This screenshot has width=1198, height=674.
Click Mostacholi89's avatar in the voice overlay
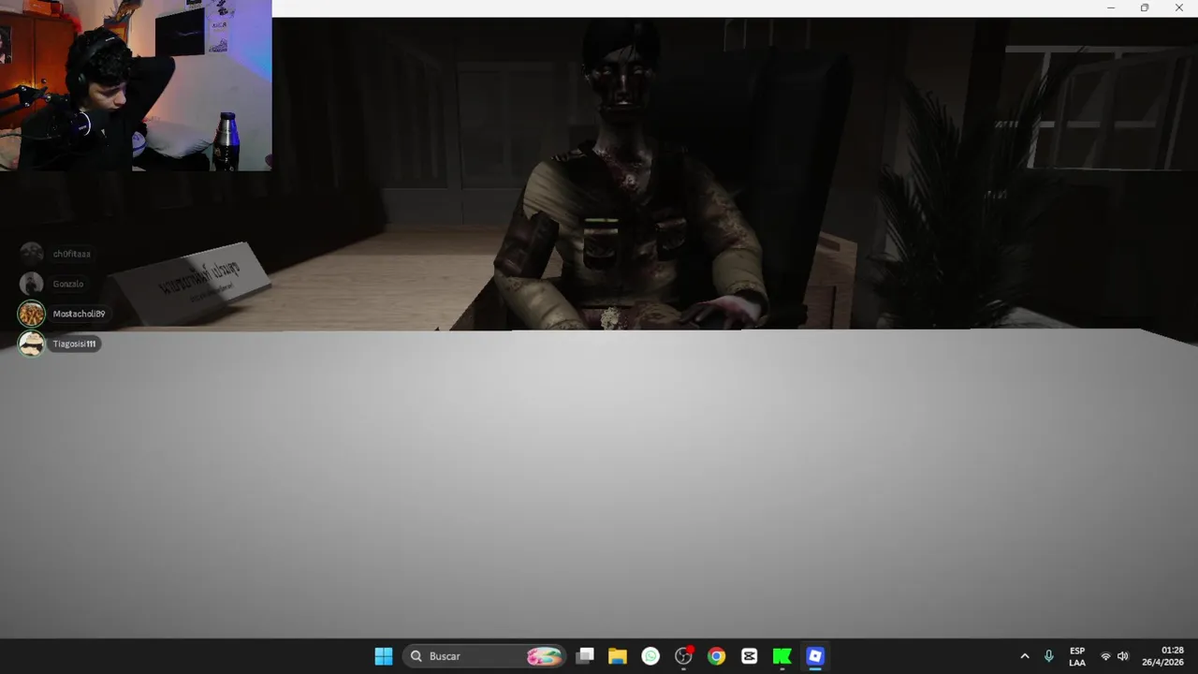tap(32, 314)
